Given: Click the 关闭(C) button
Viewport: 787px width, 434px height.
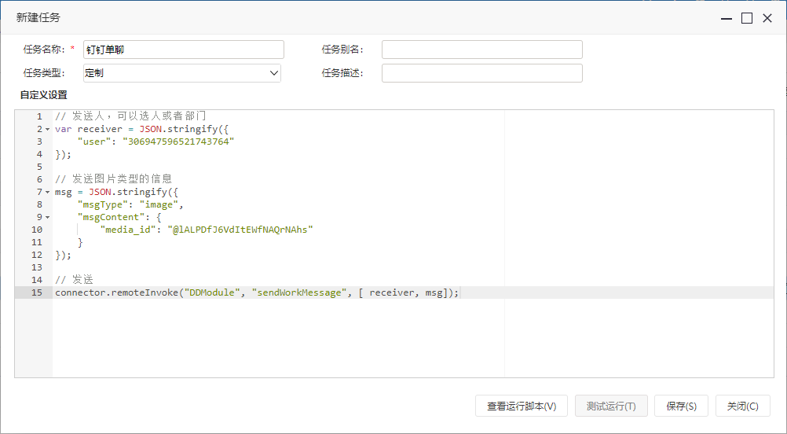Looking at the screenshot, I should point(742,406).
